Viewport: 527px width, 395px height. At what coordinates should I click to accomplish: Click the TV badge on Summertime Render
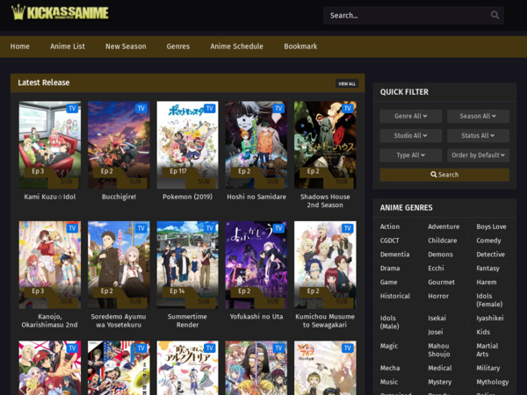[x=210, y=228]
